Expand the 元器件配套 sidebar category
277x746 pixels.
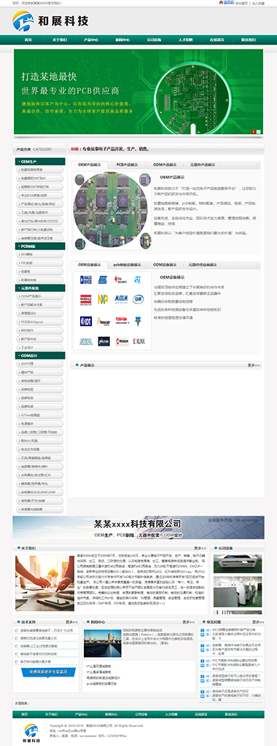pyautogui.click(x=40, y=288)
